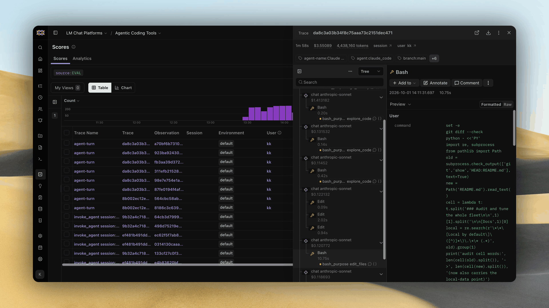The image size is (549, 308).
Task: Select checkbox for first agent-turn row
Action: click(67, 143)
